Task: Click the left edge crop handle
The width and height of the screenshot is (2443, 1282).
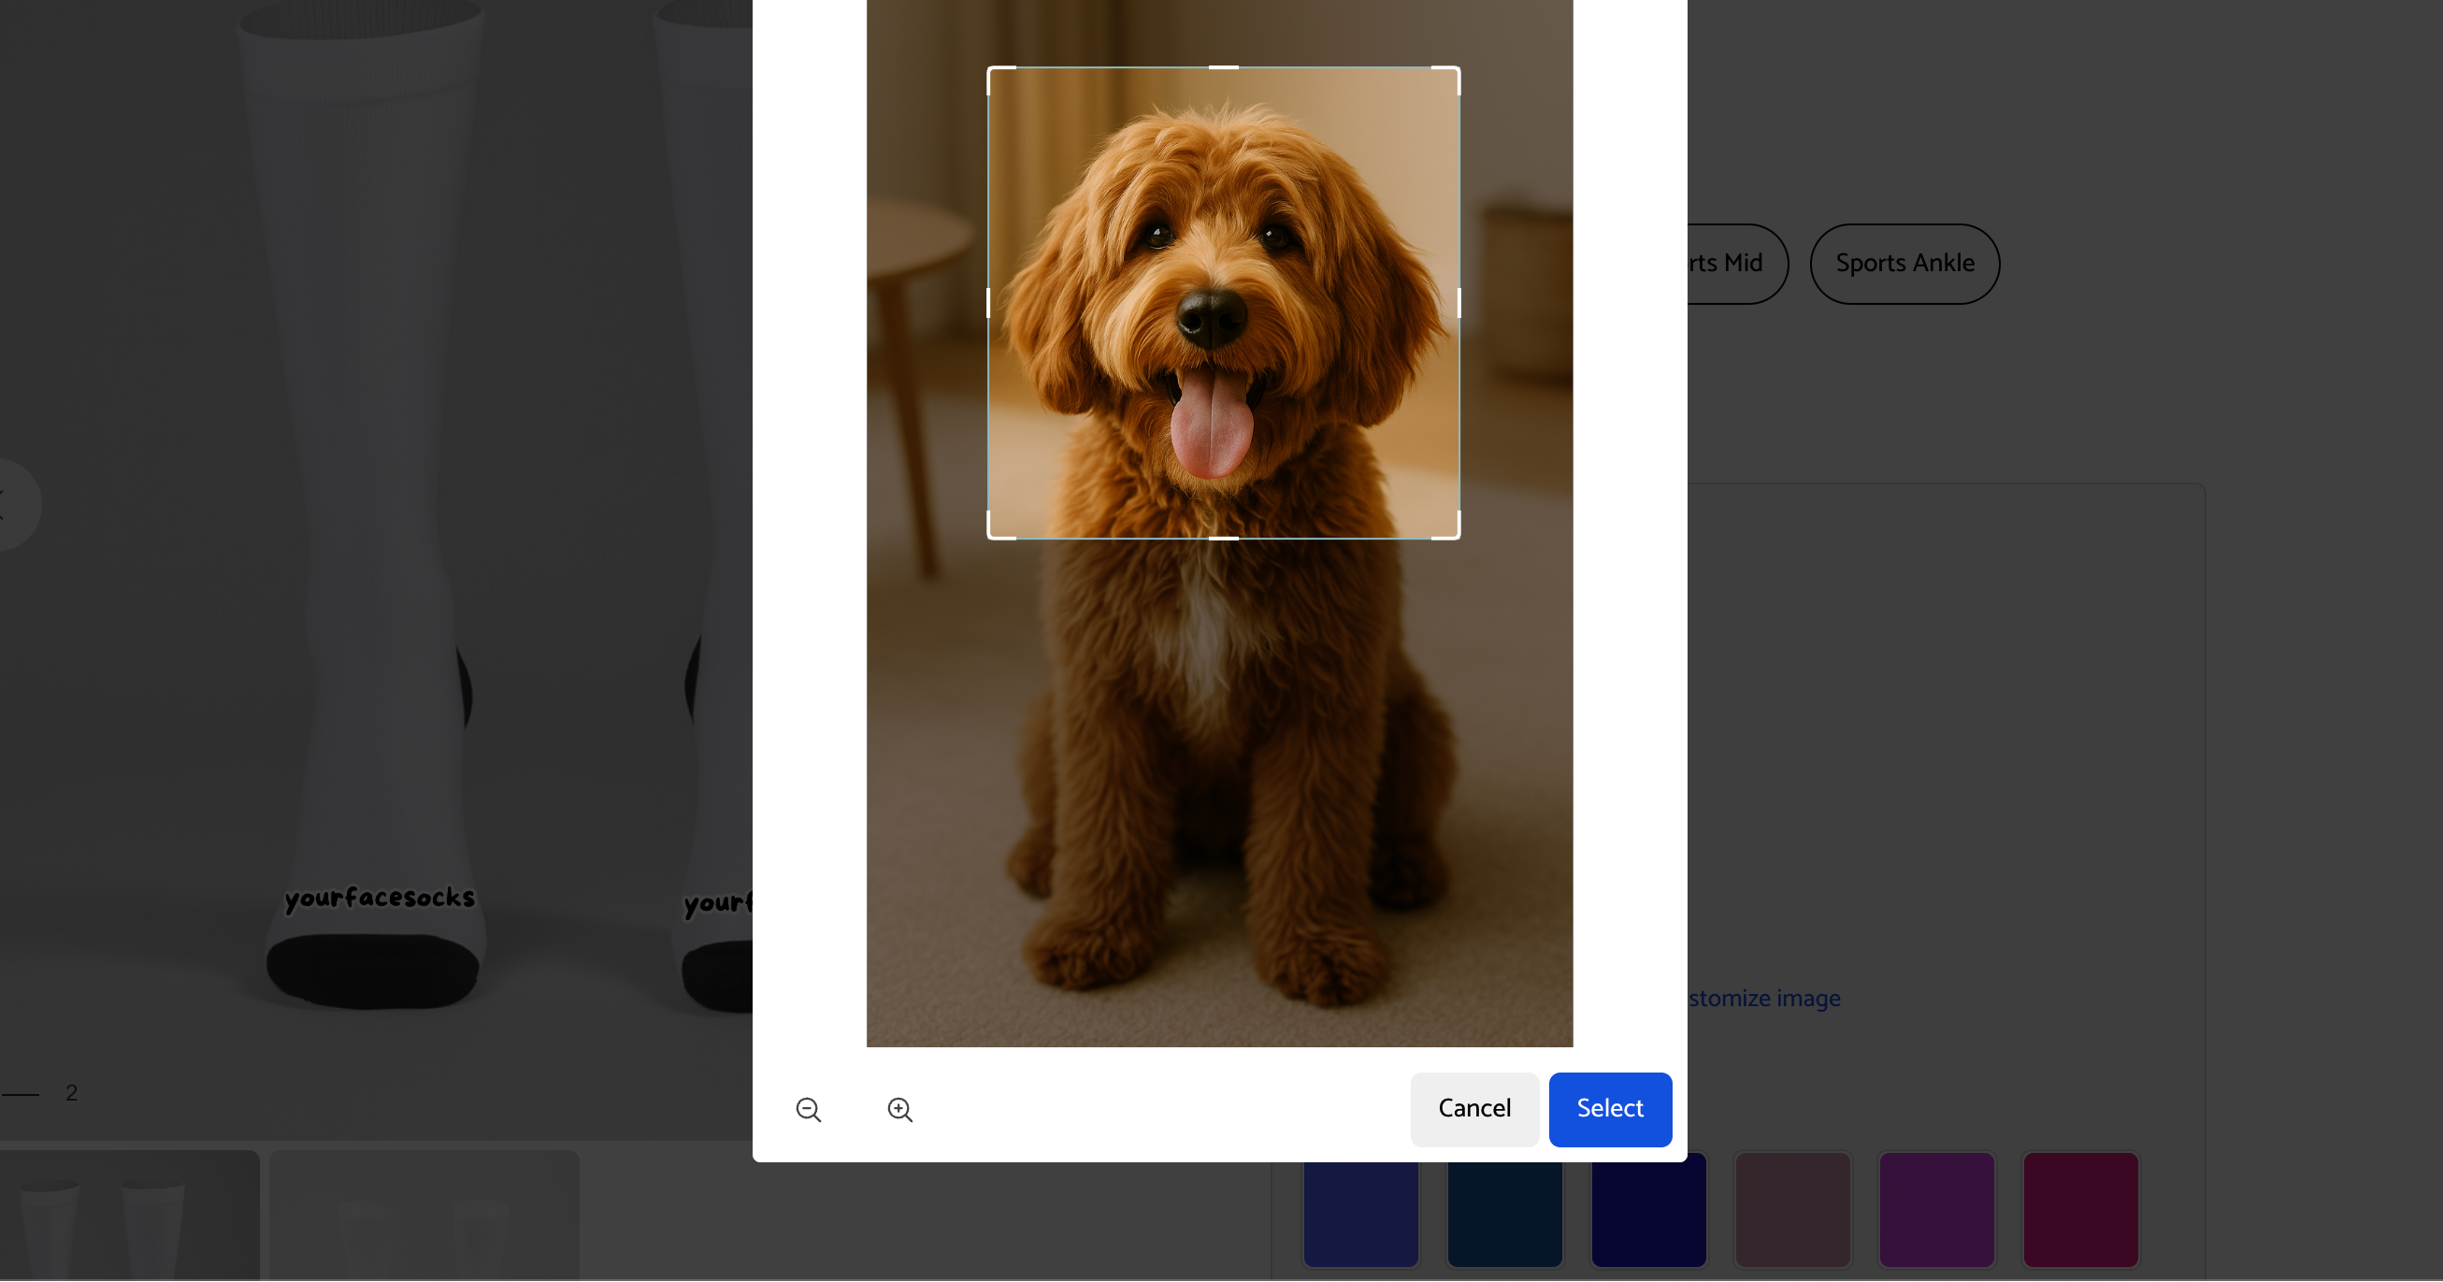Action: (988, 303)
